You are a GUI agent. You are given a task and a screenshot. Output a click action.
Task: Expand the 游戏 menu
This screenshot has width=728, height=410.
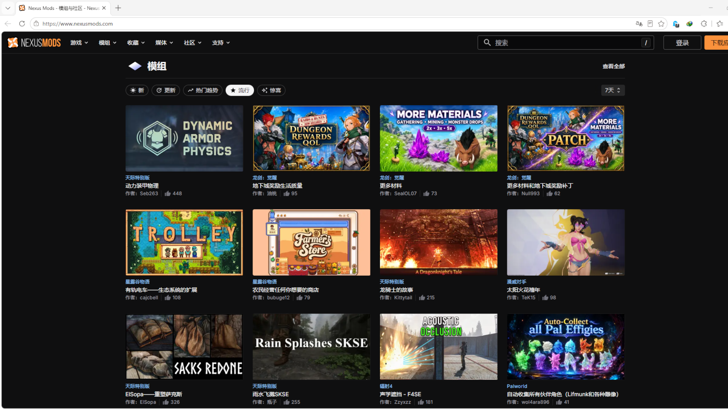click(x=79, y=43)
